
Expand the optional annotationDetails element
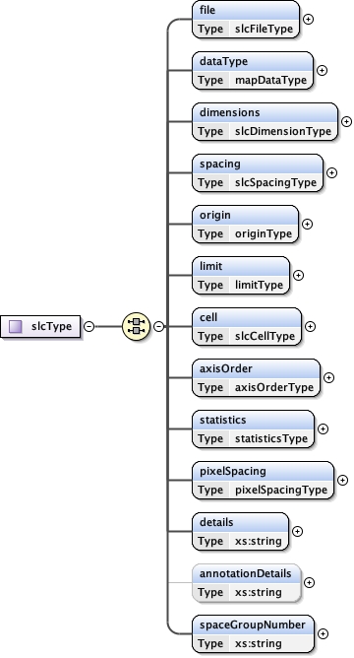coord(309,582)
